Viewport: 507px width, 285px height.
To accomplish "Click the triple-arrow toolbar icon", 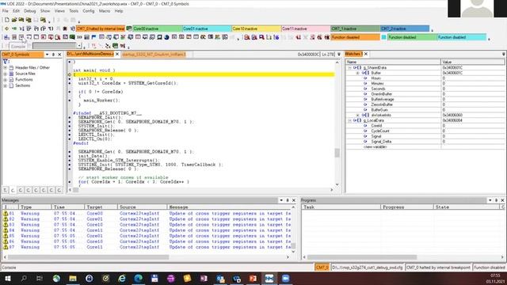I will 79,37.
